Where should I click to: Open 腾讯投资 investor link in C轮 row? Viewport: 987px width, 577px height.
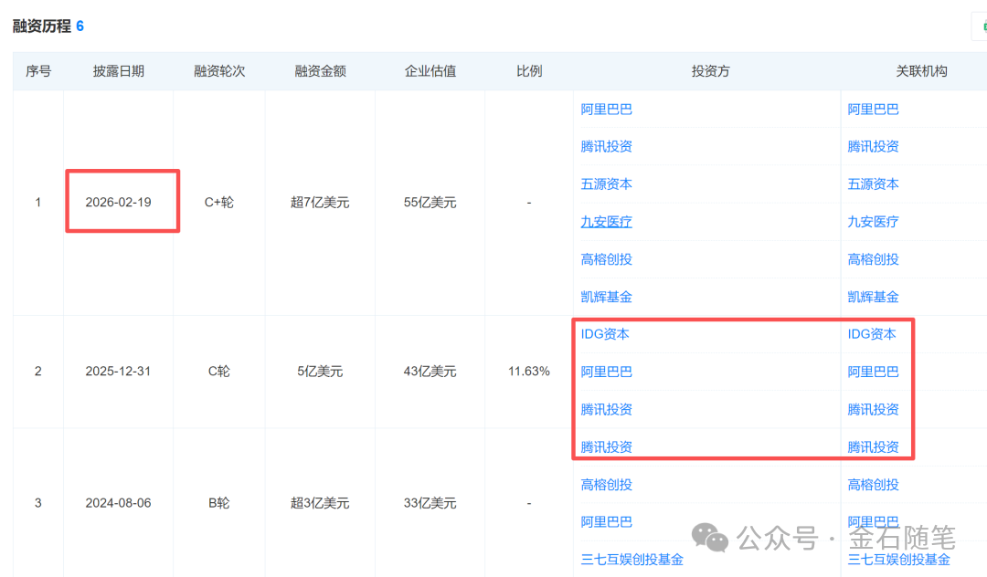click(x=606, y=410)
